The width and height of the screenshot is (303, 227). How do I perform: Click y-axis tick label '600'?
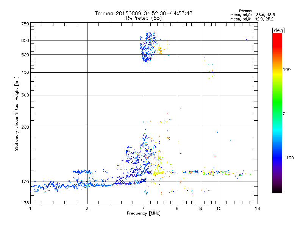(25, 40)
